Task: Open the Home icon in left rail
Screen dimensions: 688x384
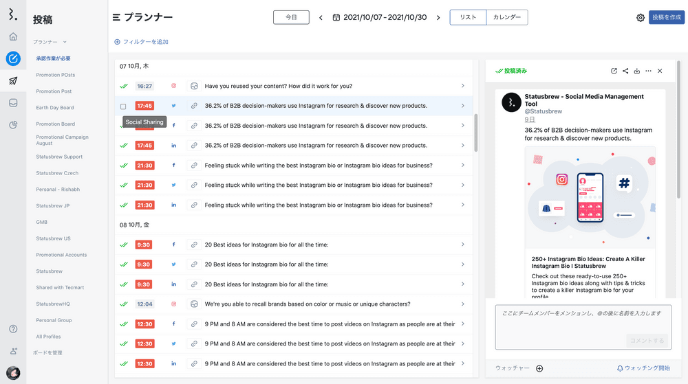Action: (13, 36)
